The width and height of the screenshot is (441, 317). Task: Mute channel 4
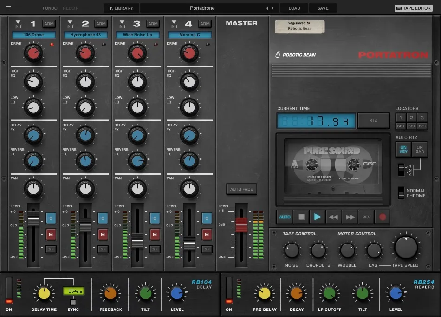(x=207, y=235)
